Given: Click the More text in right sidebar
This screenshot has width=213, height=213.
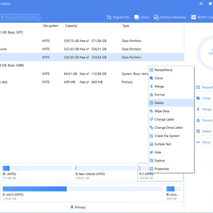Looking at the screenshot, I should pyautogui.click(x=206, y=142).
